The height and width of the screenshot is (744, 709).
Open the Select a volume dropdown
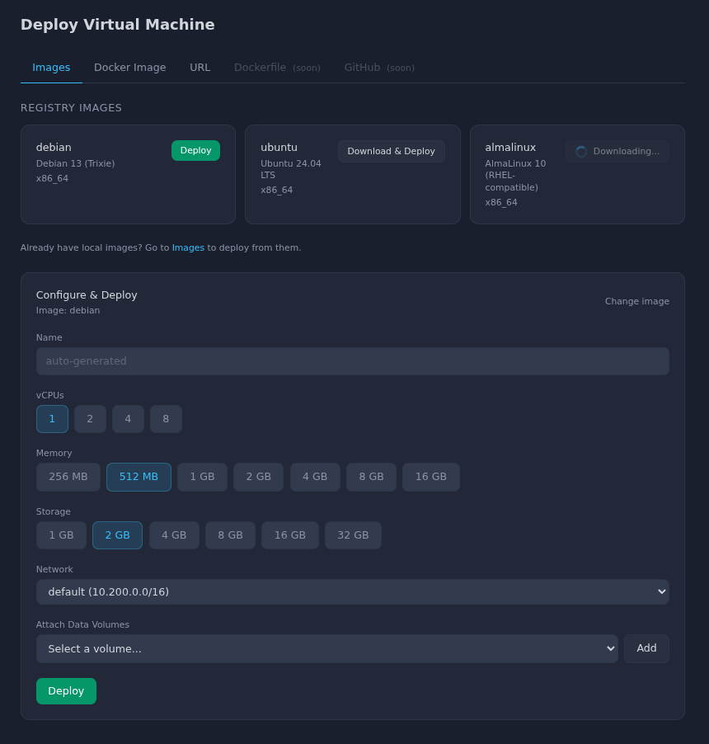326,648
